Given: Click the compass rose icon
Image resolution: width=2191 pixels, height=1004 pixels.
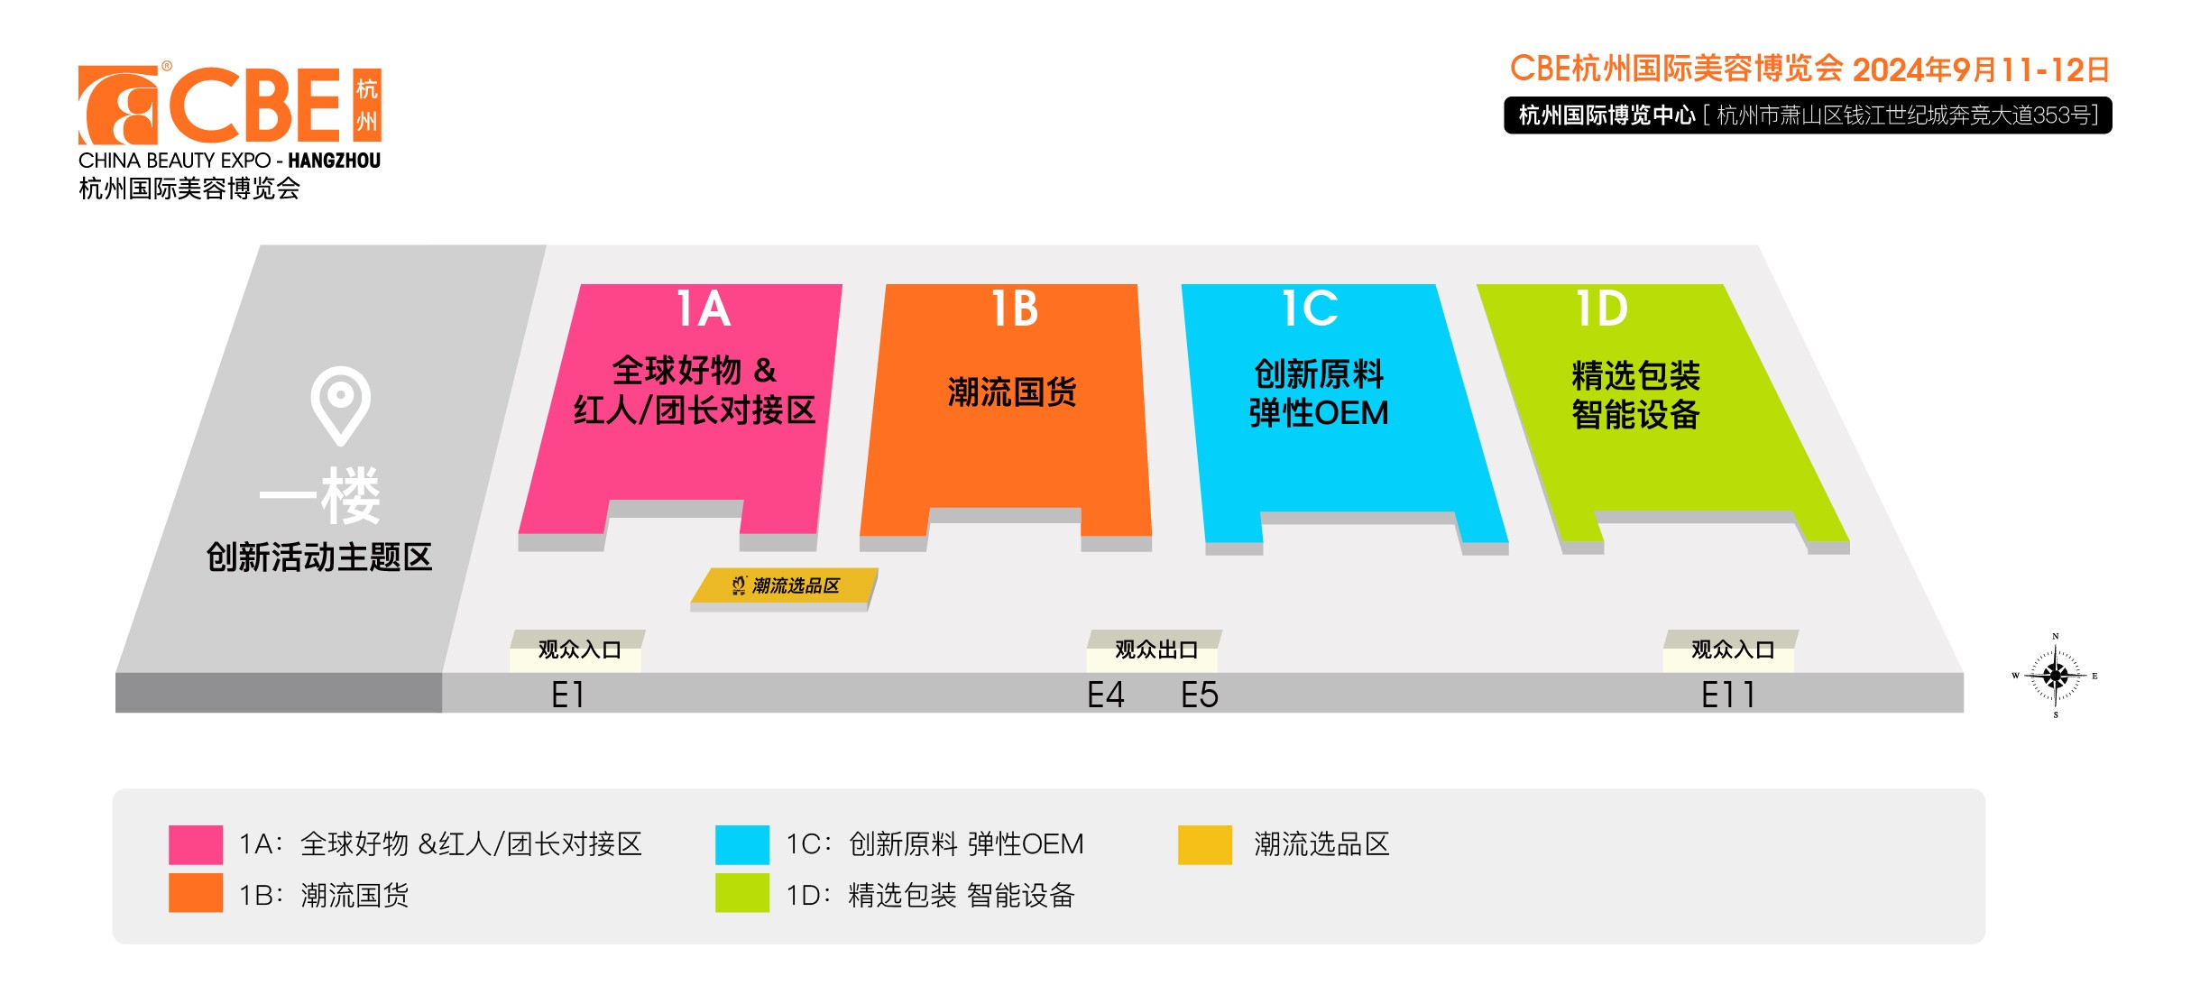Looking at the screenshot, I should (x=2056, y=675).
